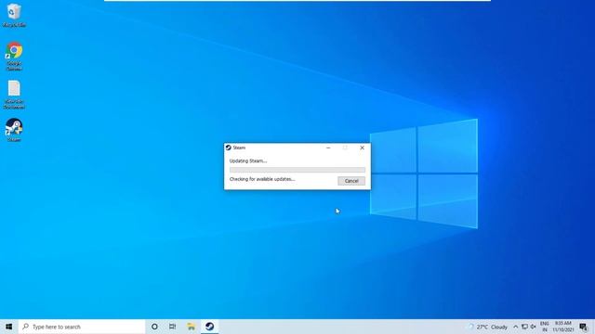The image size is (595, 334).
Task: Minimize the Steam updater window
Action: pyautogui.click(x=328, y=148)
